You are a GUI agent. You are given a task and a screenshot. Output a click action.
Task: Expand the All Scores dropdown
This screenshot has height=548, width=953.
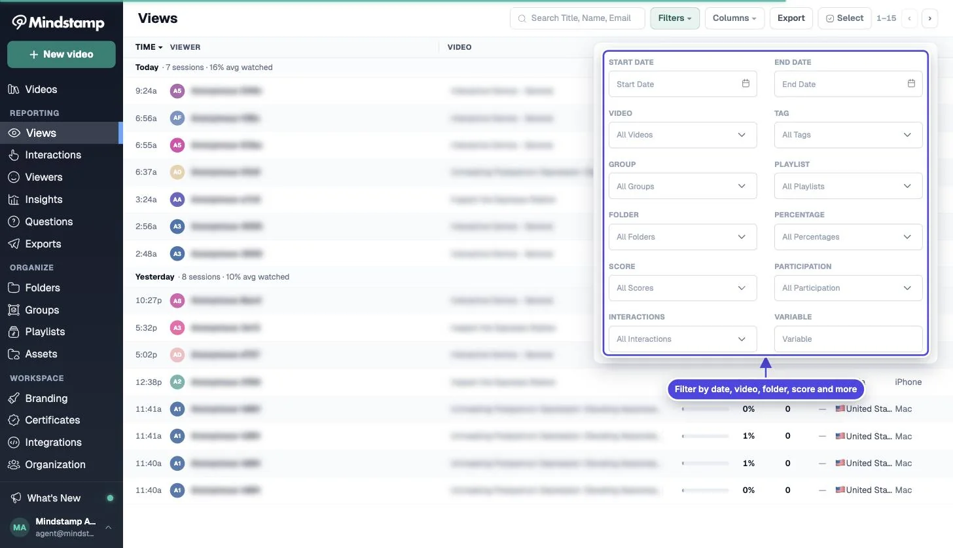683,288
